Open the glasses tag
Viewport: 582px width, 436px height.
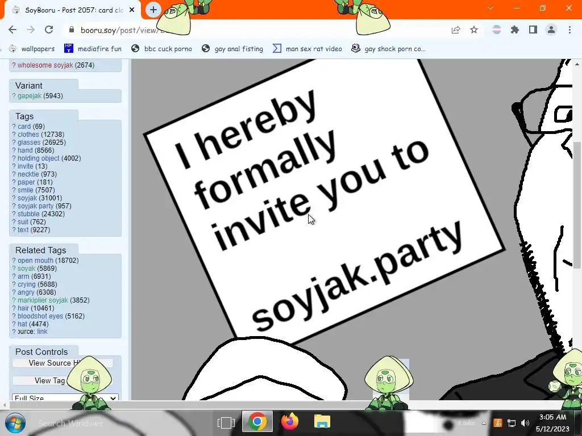[x=29, y=142]
